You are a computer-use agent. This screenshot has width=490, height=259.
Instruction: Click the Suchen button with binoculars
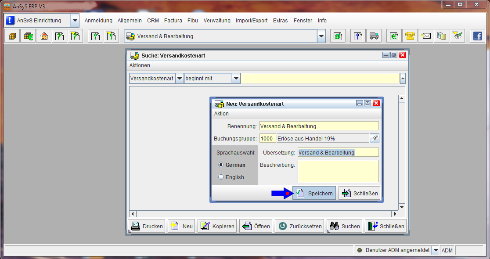point(345,226)
